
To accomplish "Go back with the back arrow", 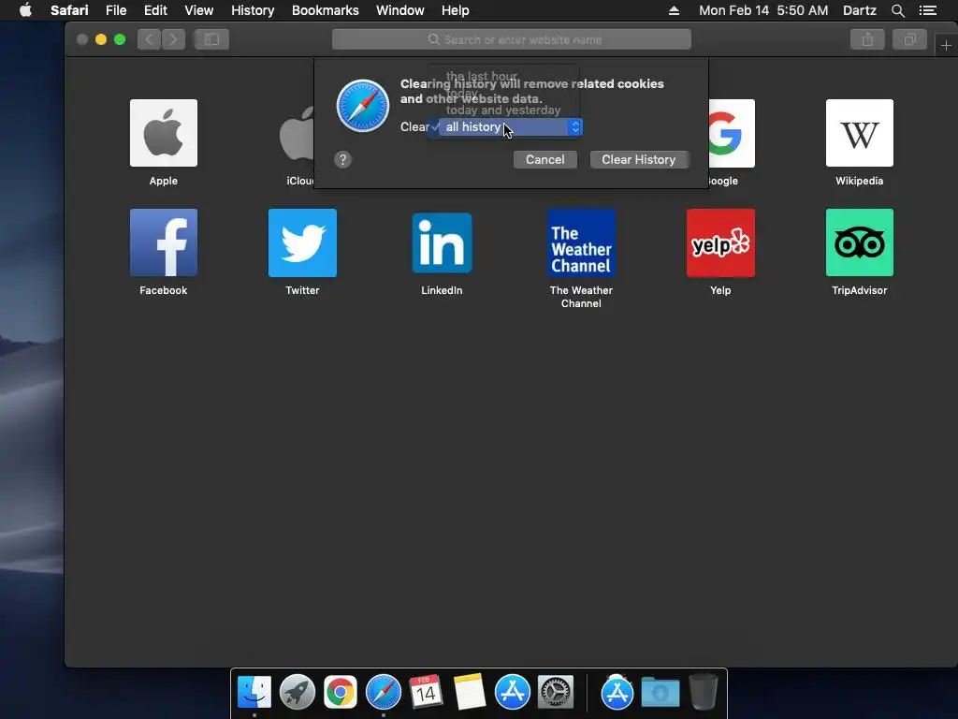I will tap(149, 39).
